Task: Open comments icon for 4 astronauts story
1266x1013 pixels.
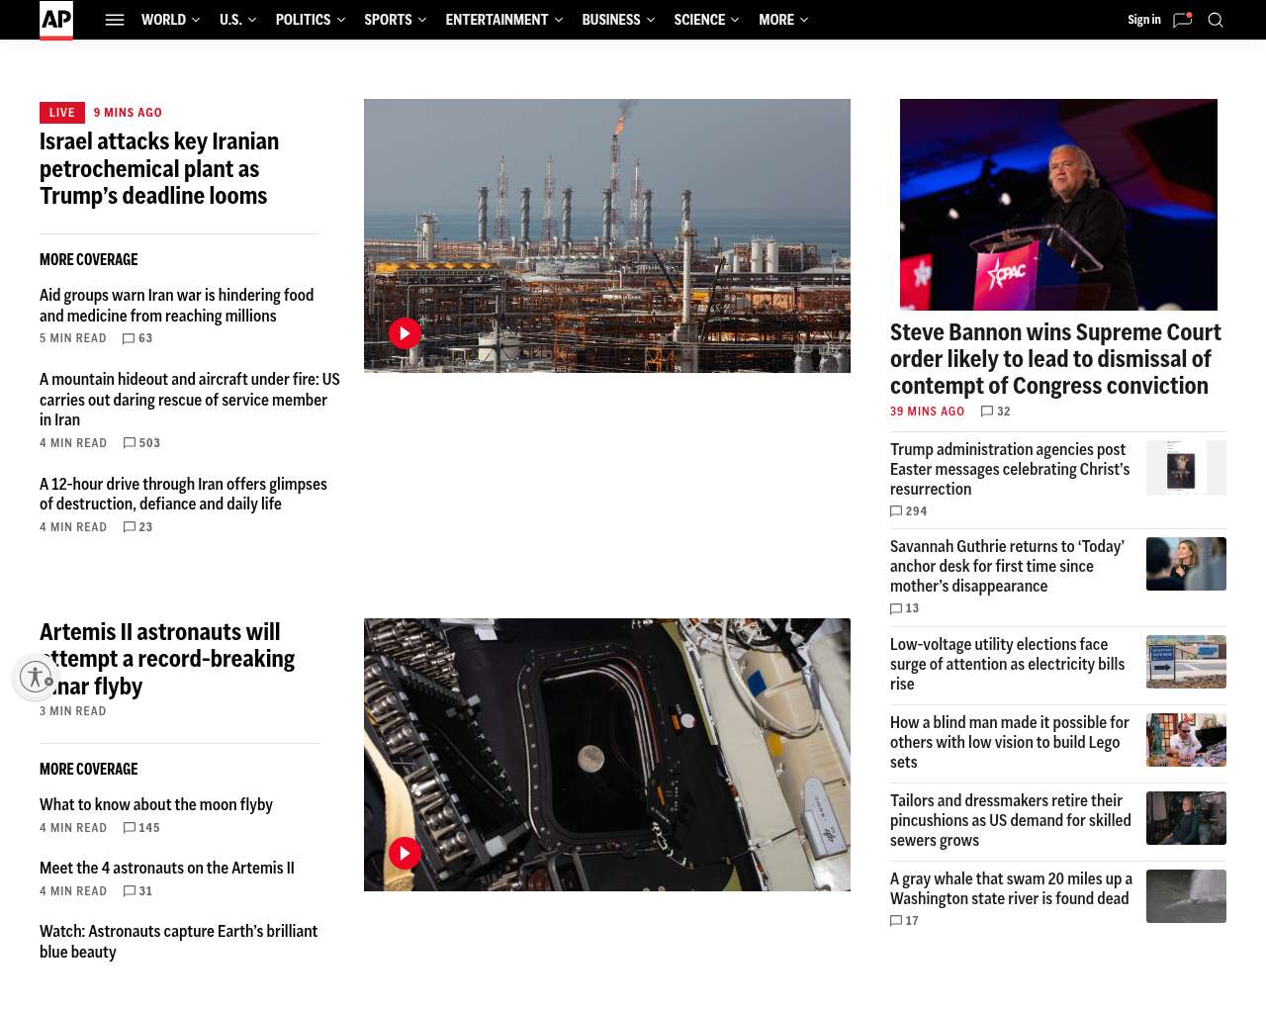Action: [130, 891]
